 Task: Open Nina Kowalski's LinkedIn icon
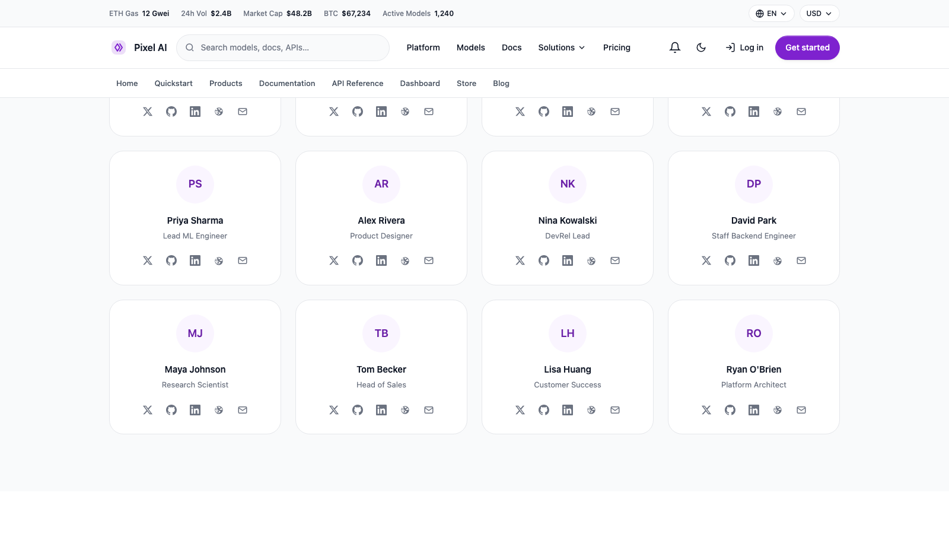568,260
